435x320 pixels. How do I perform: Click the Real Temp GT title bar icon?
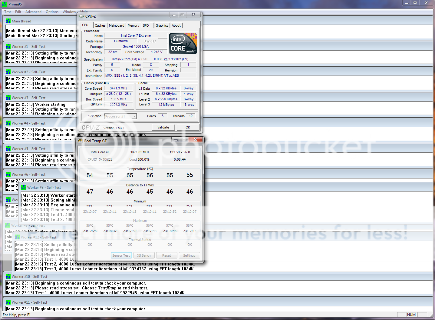(x=80, y=140)
